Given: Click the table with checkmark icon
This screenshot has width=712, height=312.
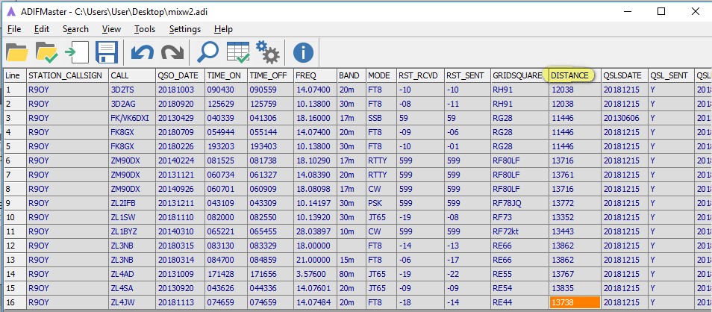Looking at the screenshot, I should click(237, 52).
